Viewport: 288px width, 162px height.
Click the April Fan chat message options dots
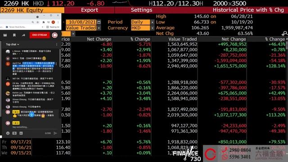(56, 64)
